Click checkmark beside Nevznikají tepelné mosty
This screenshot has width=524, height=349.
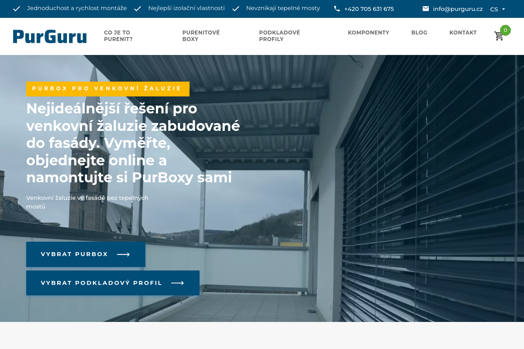236,9
